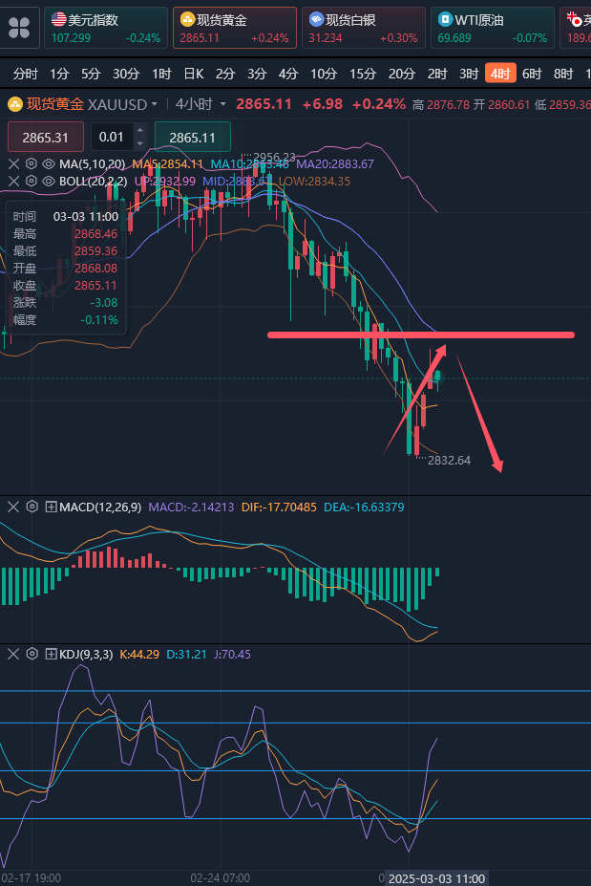Switch to the 2时 timeframe tab

(437, 74)
